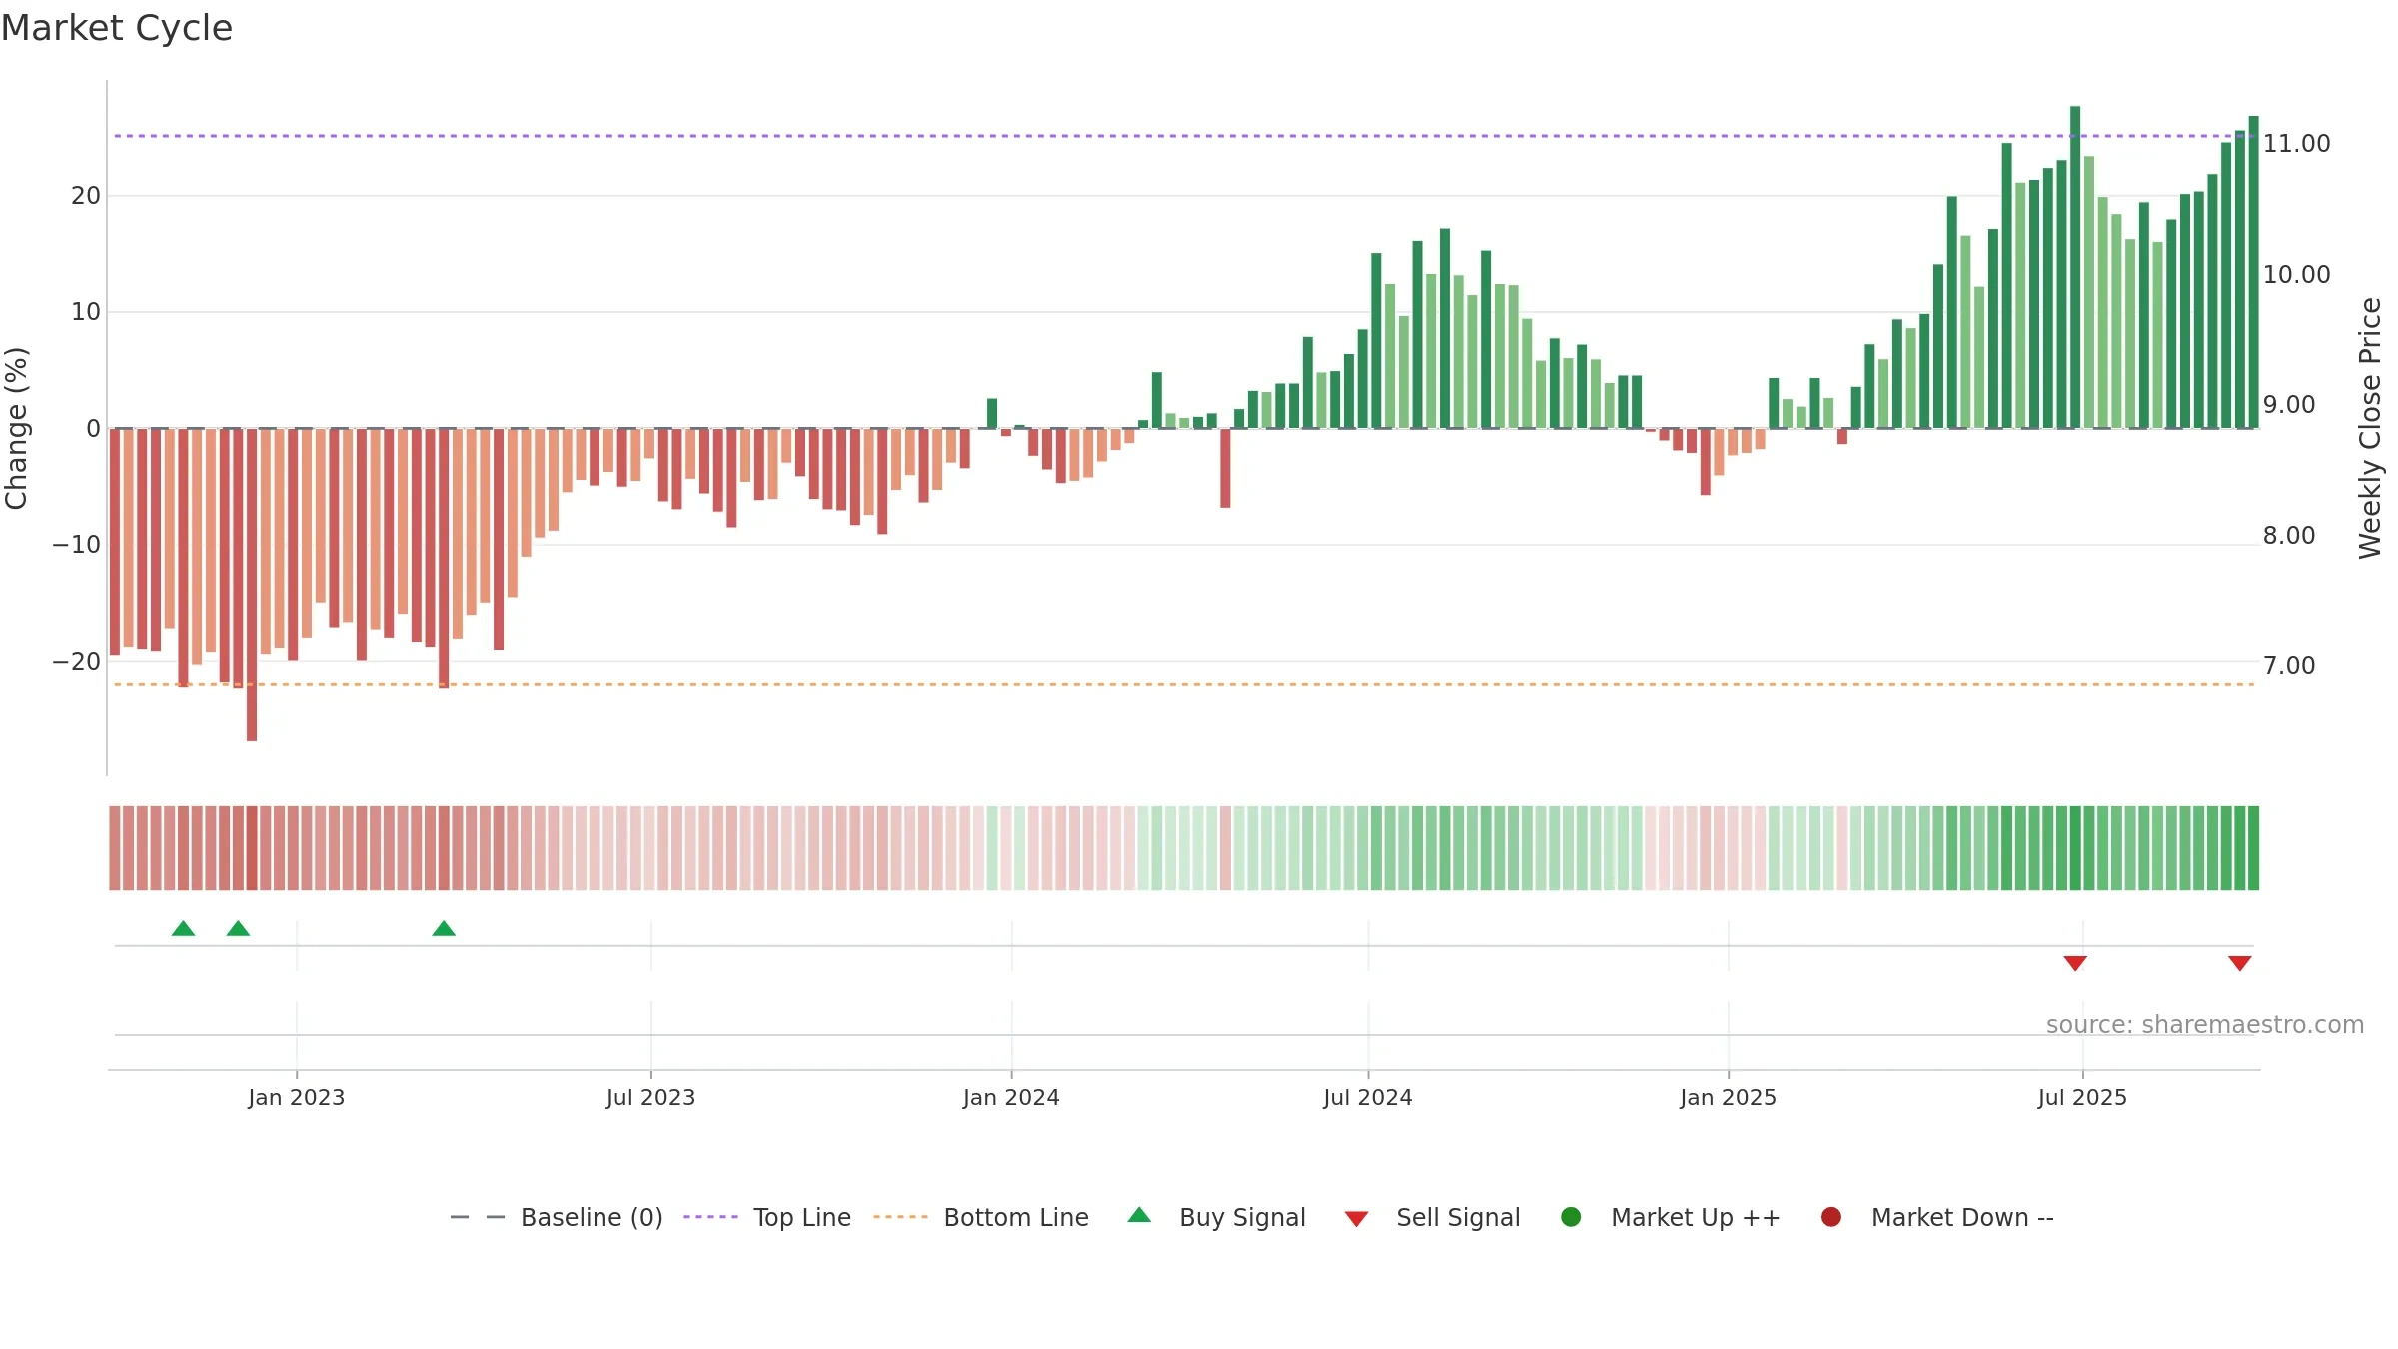
Task: Select the first buy signal triangle before Jan 2023
Action: (x=183, y=929)
